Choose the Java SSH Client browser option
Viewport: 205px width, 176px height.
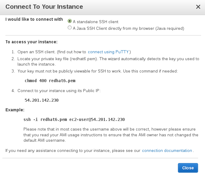point(70,28)
